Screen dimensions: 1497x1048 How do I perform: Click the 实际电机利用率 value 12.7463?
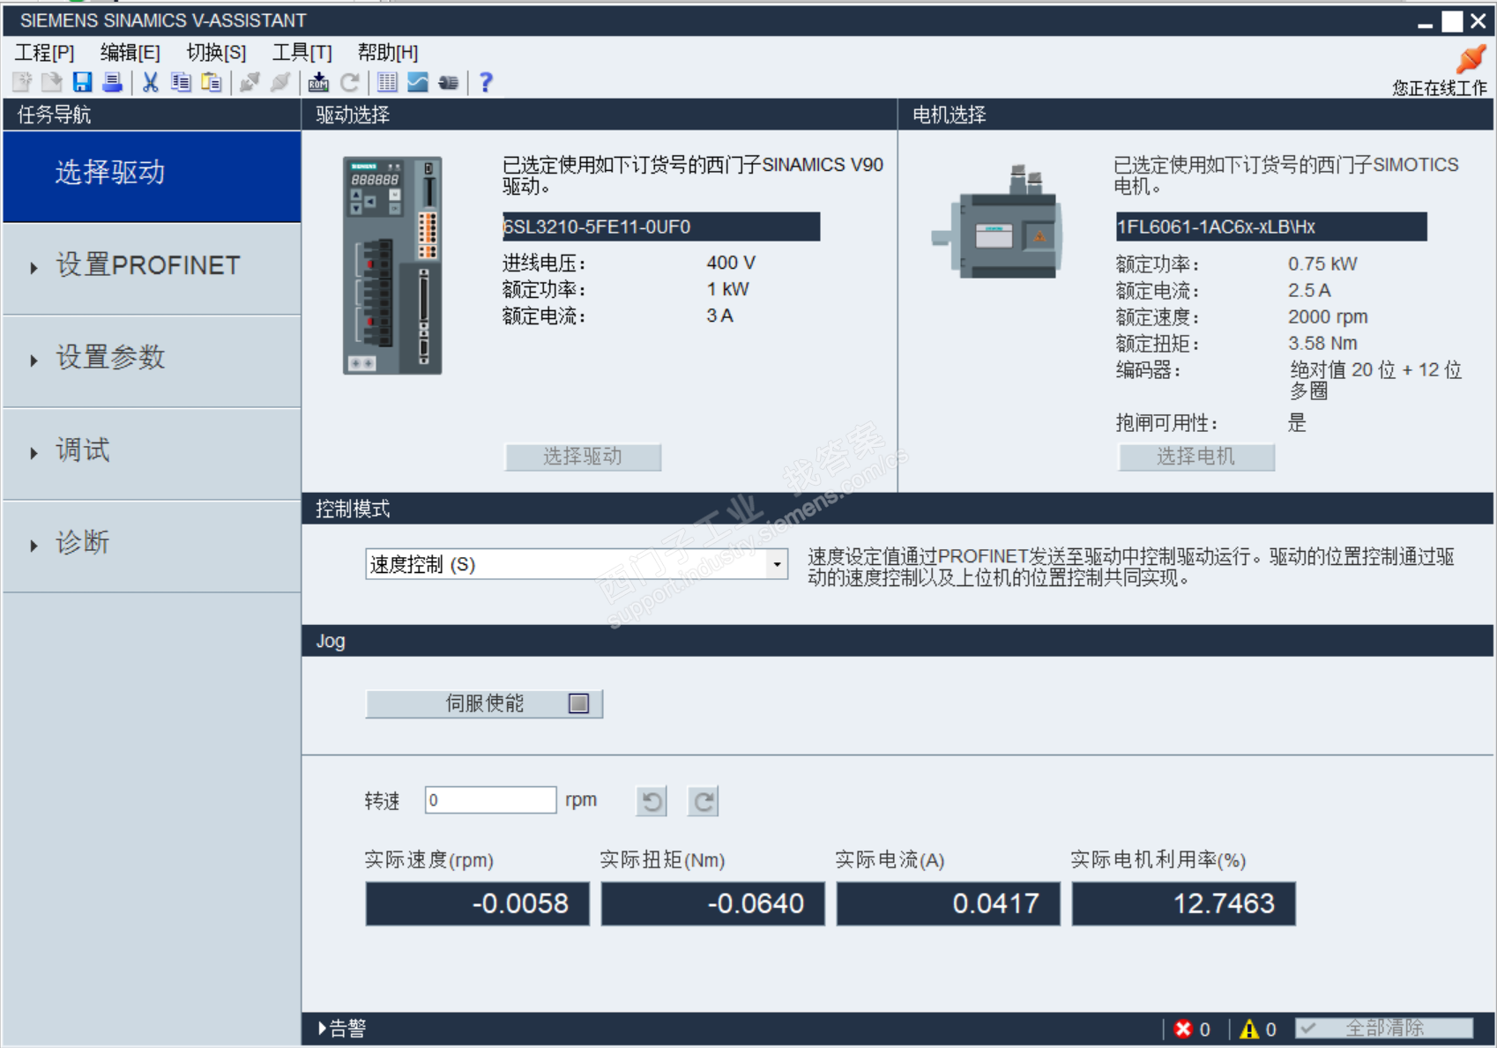[1184, 903]
